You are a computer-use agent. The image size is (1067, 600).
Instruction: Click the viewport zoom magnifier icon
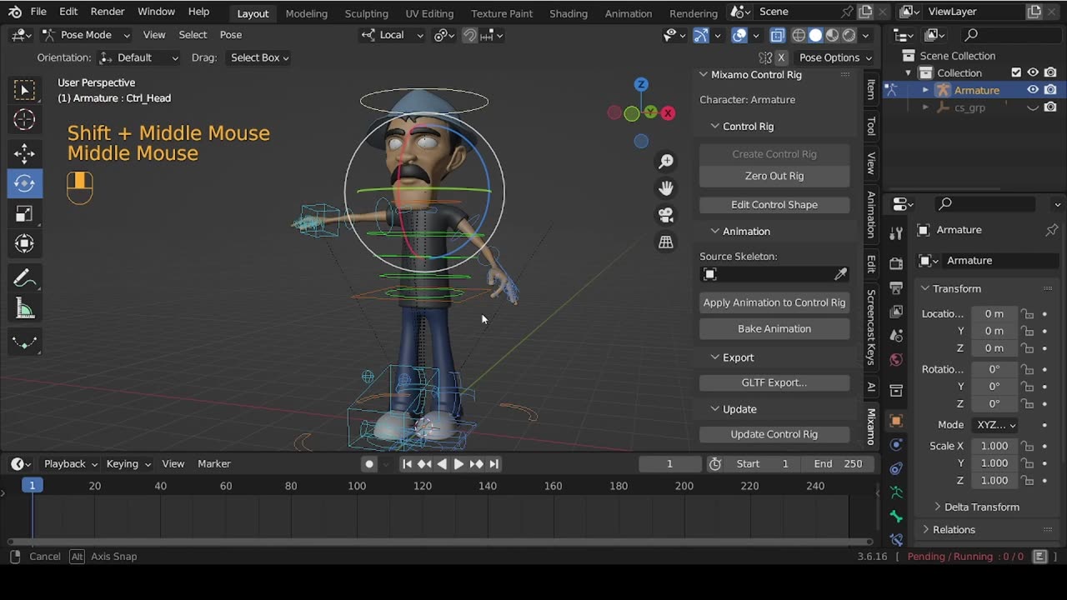[666, 161]
